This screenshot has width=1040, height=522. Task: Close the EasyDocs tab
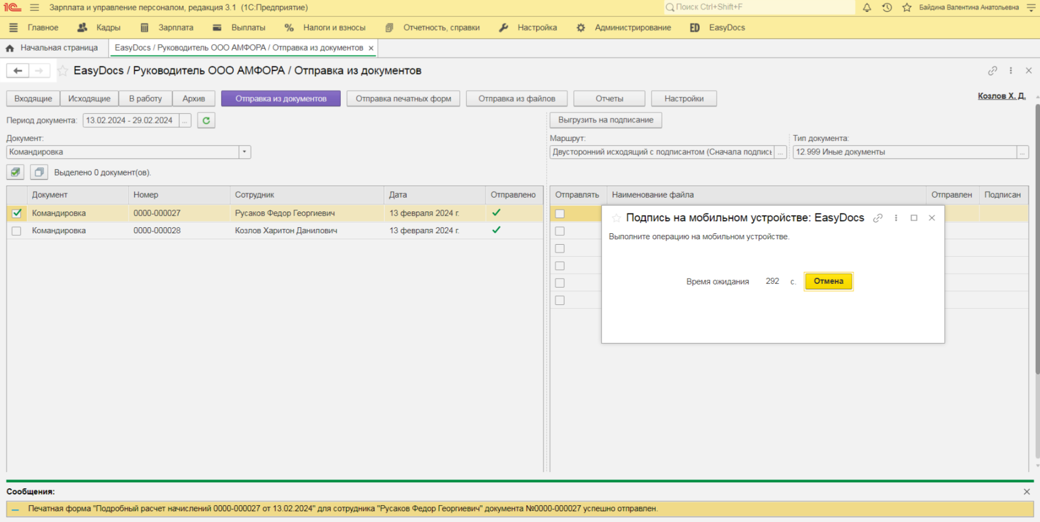pyautogui.click(x=371, y=48)
